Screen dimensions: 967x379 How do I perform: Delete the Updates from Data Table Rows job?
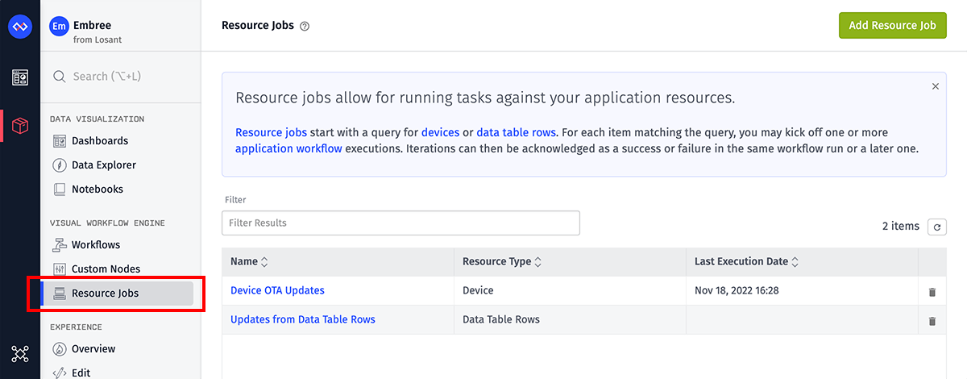tap(932, 320)
